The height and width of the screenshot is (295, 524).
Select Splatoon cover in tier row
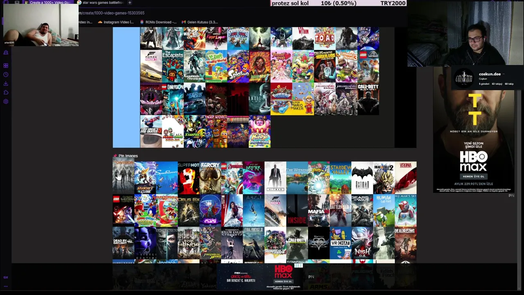[x=237, y=66]
